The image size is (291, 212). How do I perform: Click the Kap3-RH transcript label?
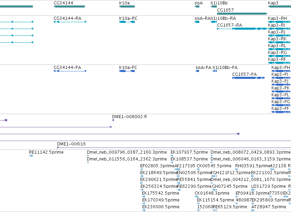point(277,18)
